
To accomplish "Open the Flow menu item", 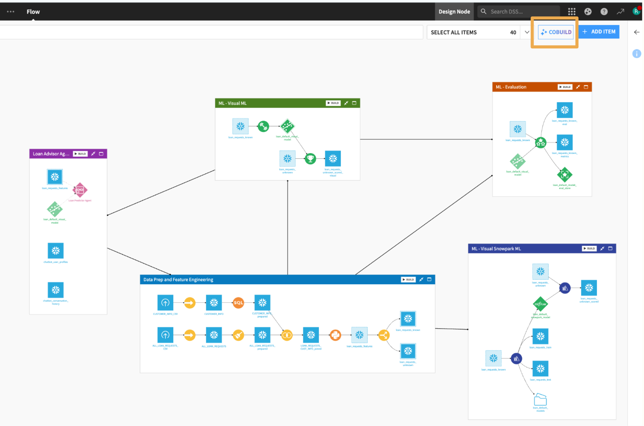I will 33,12.
